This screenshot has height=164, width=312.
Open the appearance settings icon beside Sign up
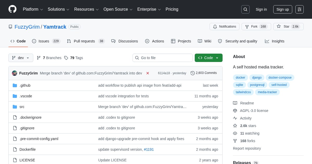300,9
